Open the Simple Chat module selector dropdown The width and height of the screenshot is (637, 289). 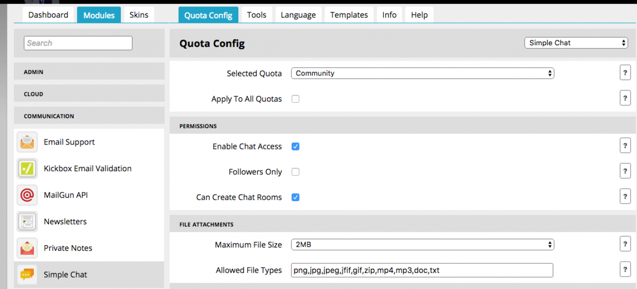[576, 43]
